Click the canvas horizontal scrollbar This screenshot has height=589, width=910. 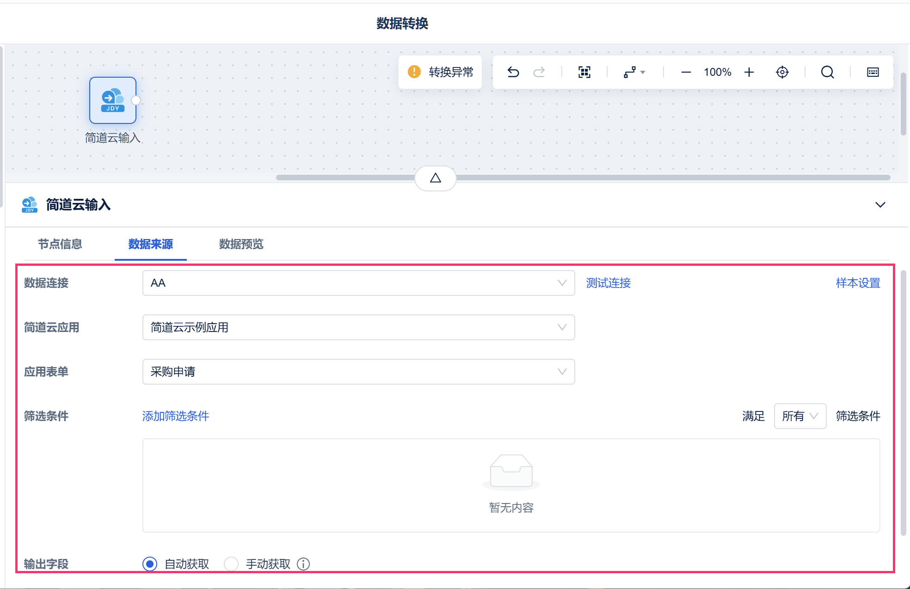pos(583,178)
